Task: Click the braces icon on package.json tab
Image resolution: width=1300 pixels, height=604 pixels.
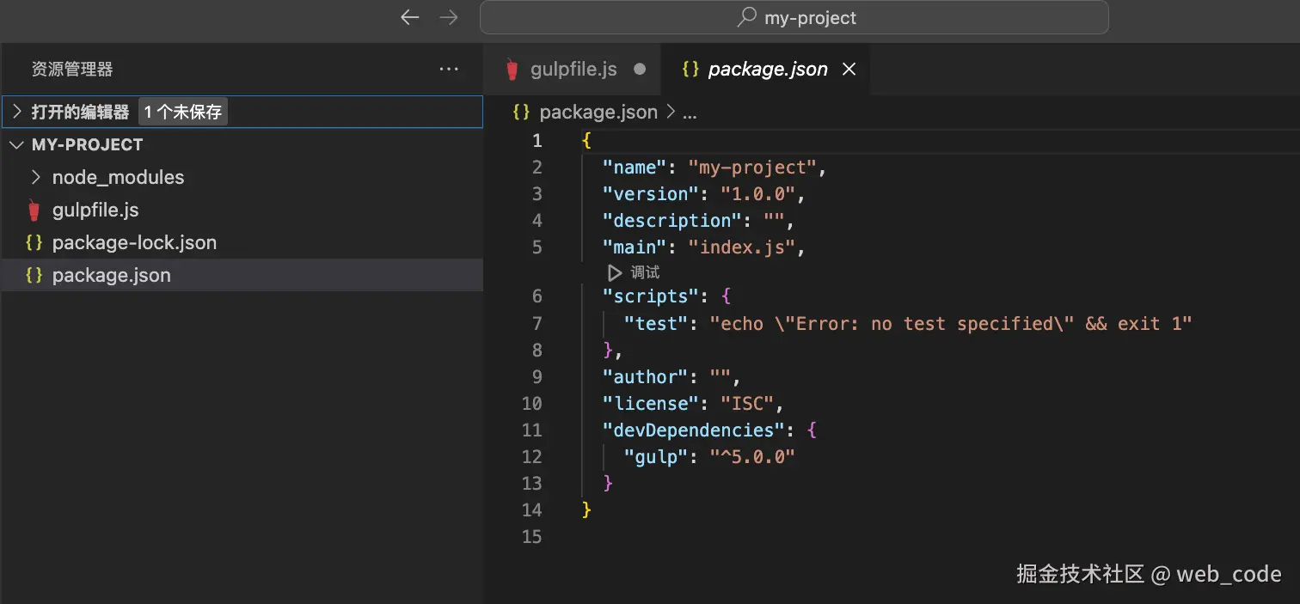Action: 690,70
